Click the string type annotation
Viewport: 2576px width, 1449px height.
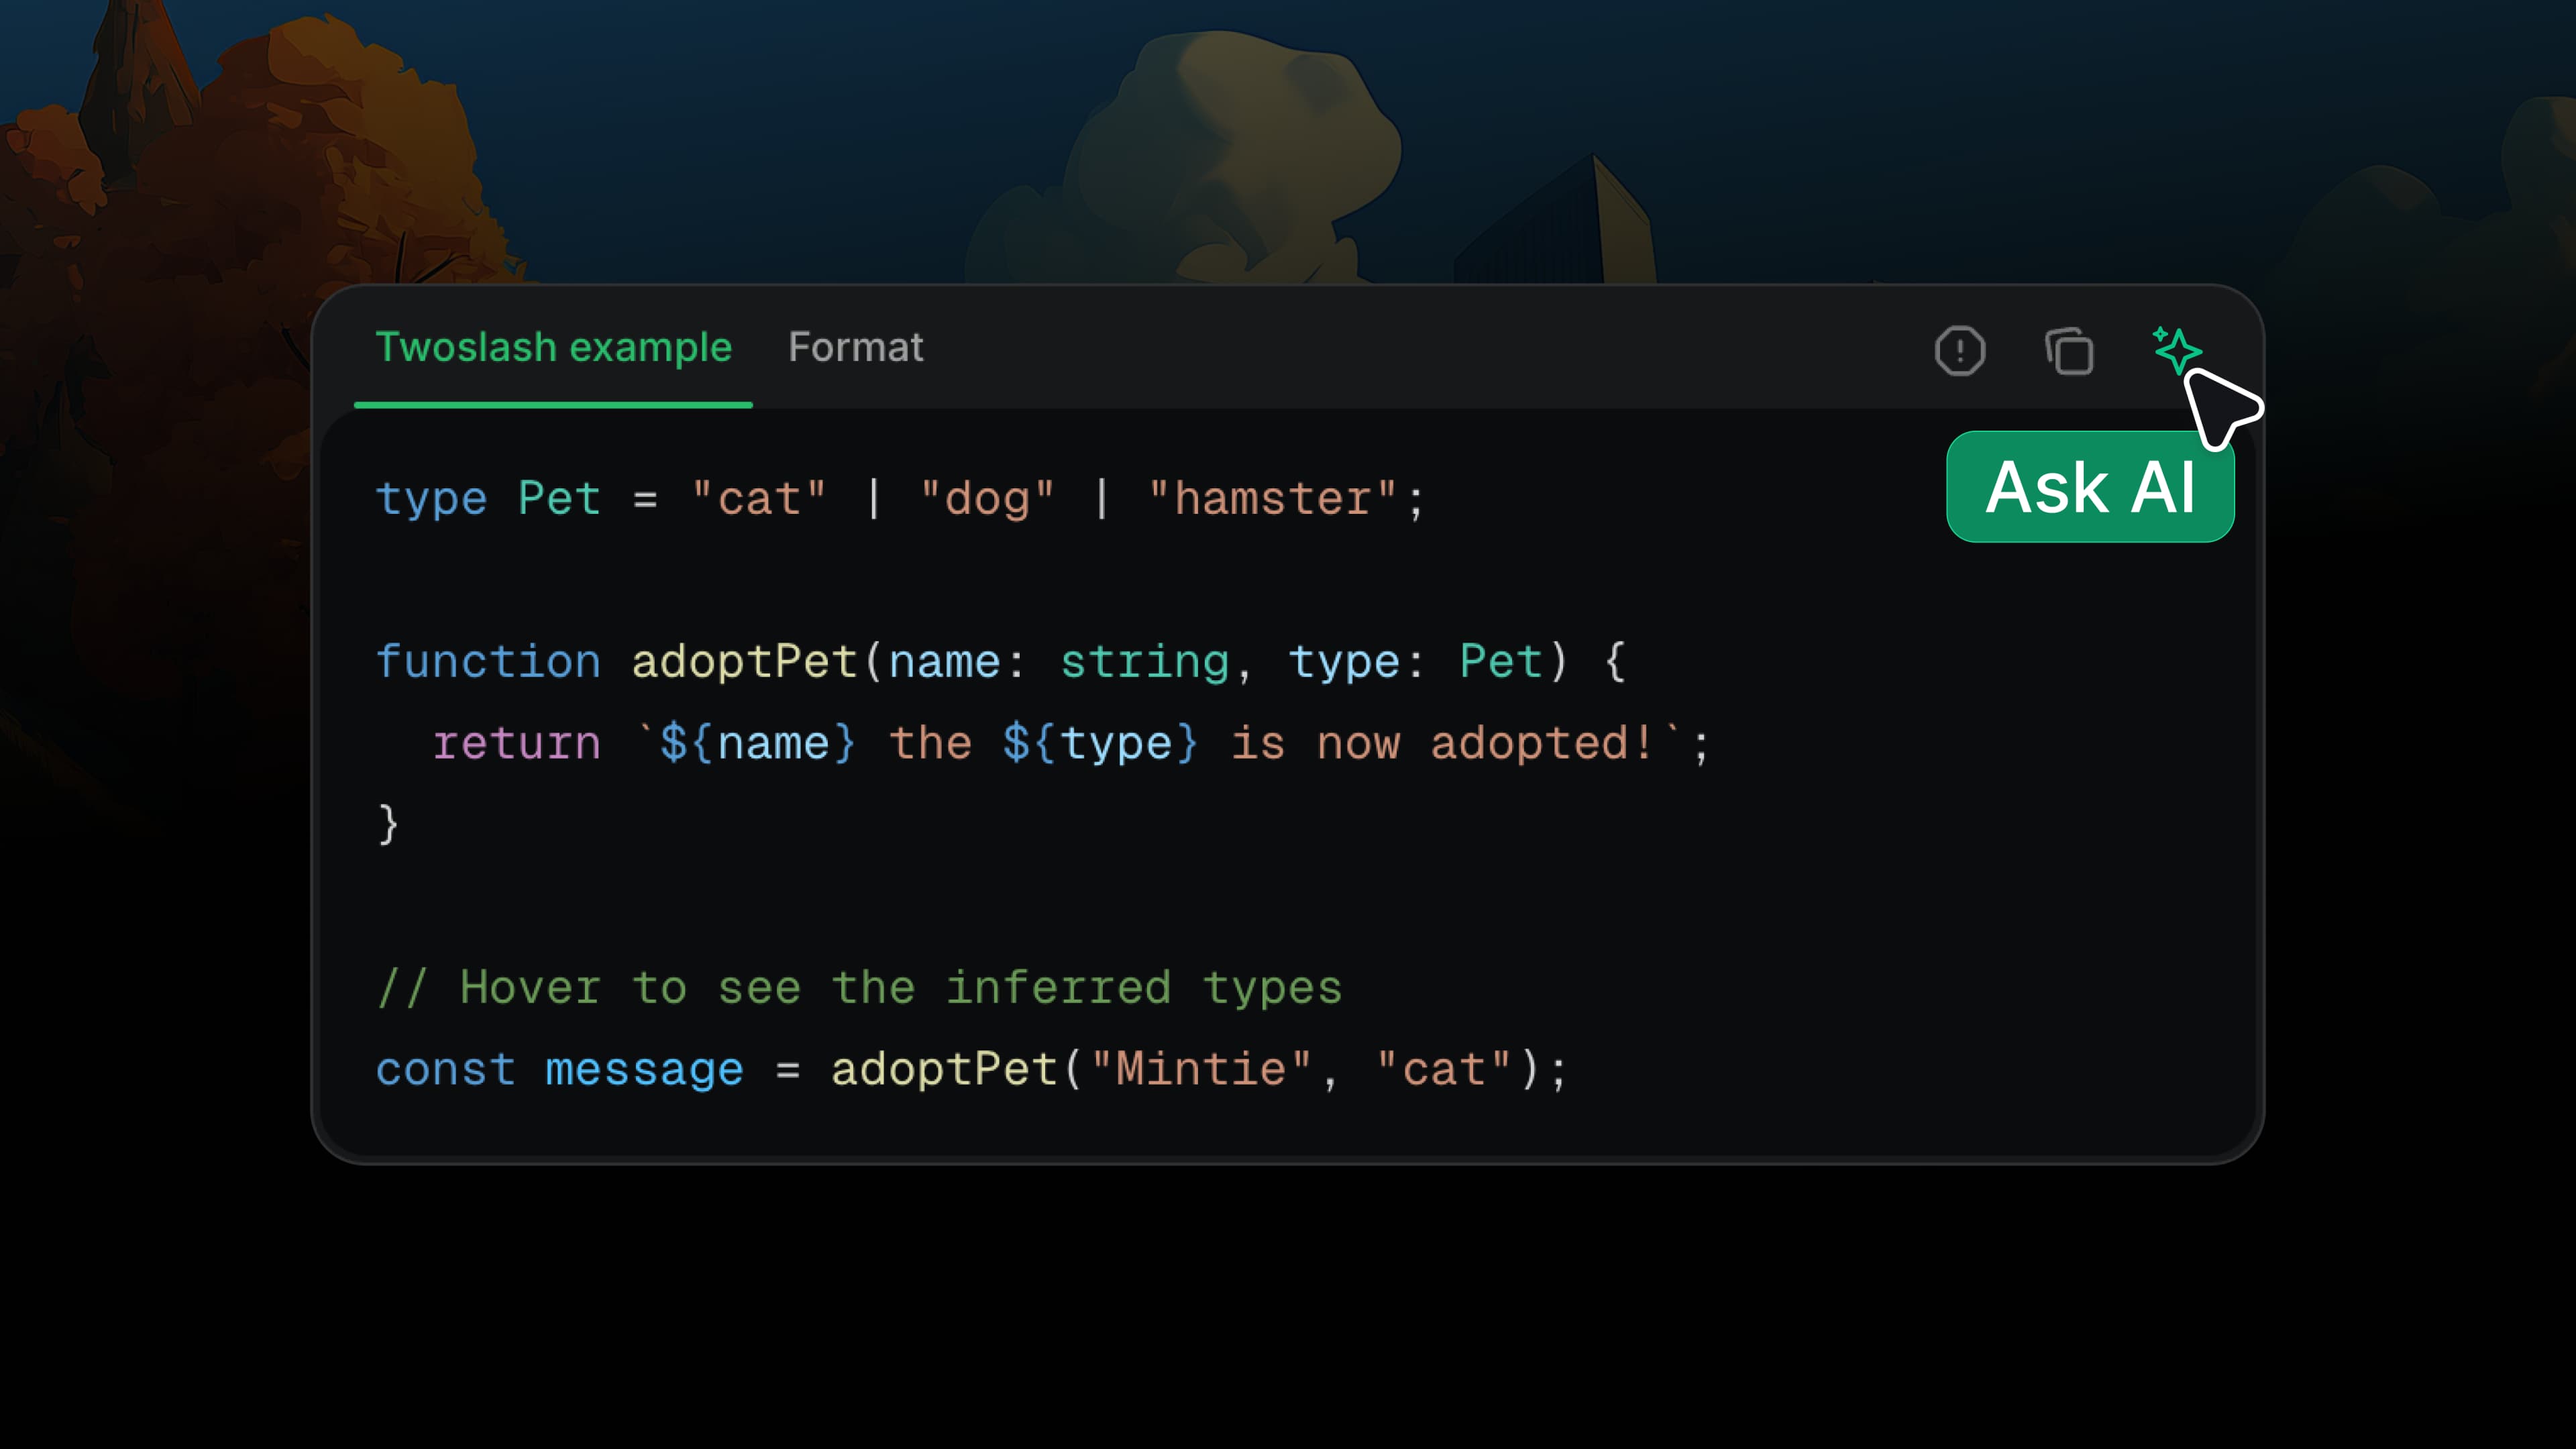[x=1144, y=661]
